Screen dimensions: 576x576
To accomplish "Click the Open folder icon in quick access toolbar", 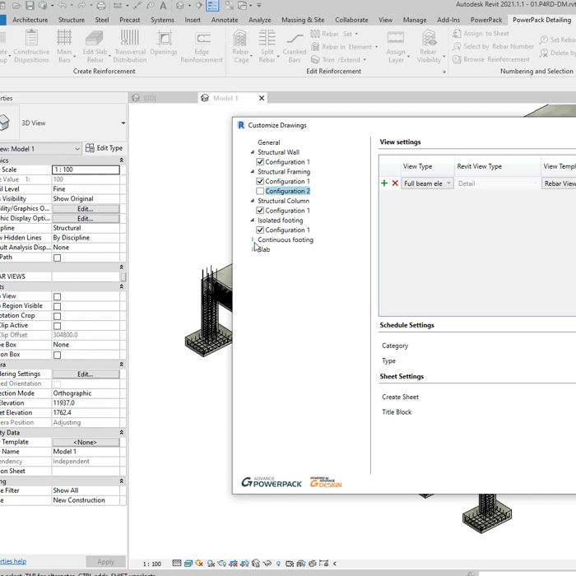I will pyautogui.click(x=16, y=6).
